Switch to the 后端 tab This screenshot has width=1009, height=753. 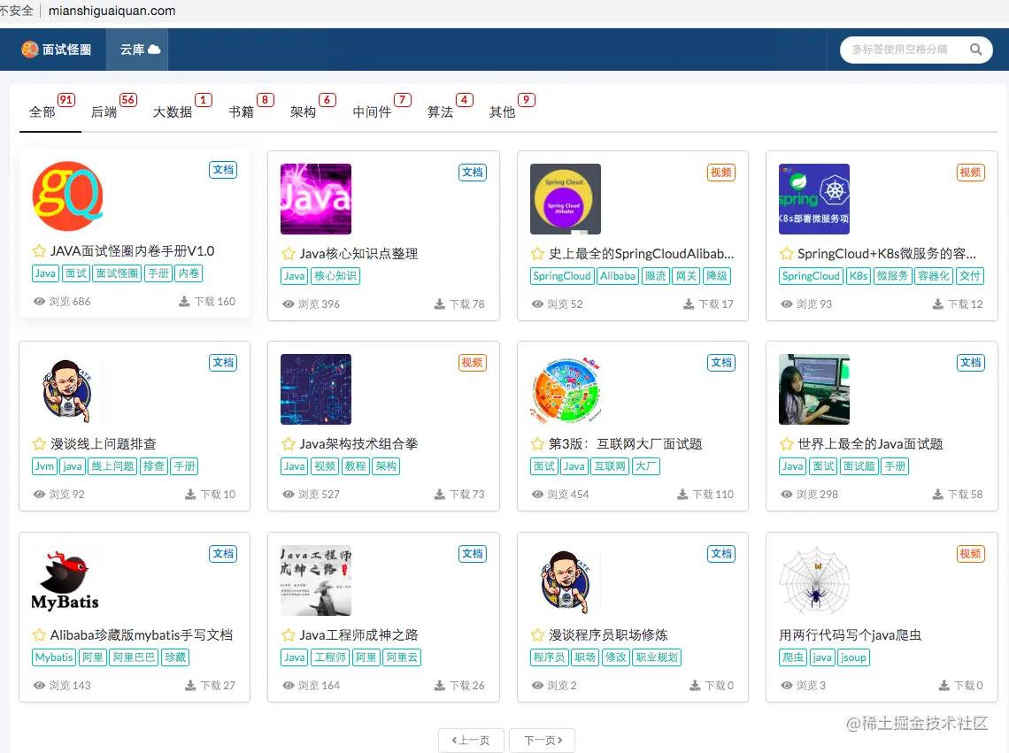(x=104, y=112)
